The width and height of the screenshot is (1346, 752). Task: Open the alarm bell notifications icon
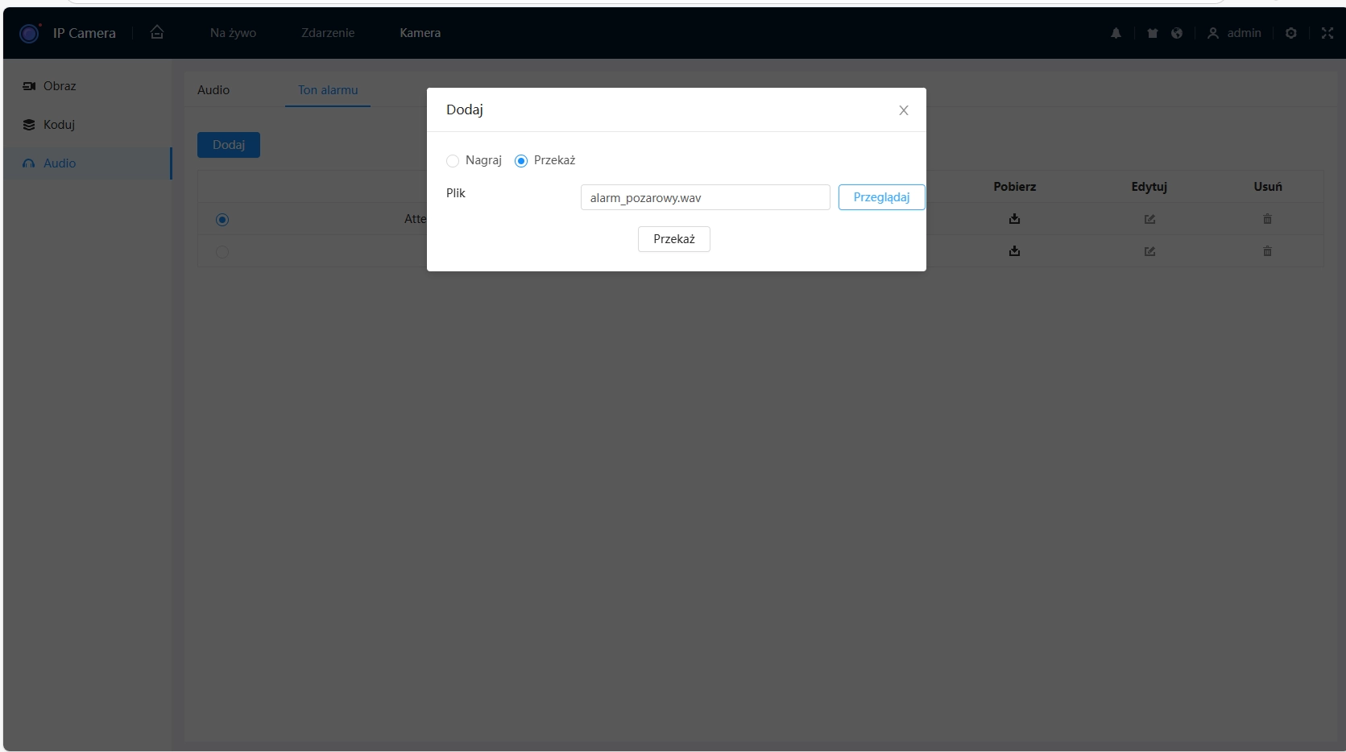click(1116, 33)
